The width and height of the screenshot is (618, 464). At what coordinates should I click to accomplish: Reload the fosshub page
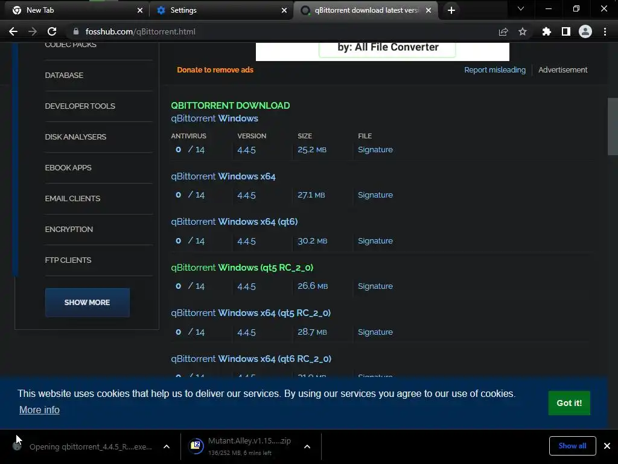click(x=52, y=31)
